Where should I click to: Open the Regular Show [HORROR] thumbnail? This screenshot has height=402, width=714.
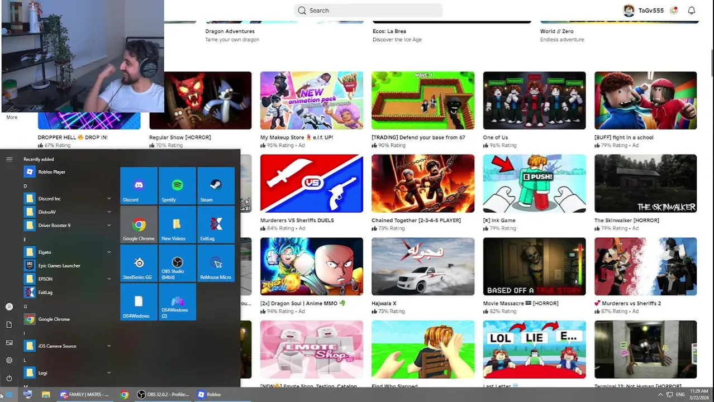pos(200,100)
